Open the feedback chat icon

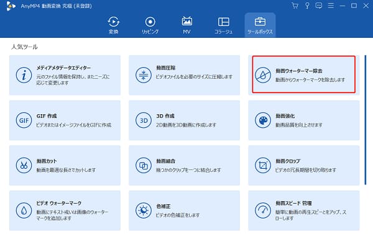coord(319,6)
